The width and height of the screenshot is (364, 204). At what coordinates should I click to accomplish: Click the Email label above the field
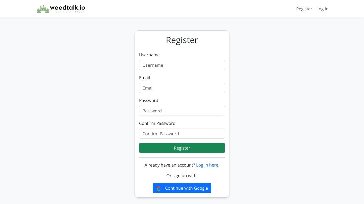click(x=144, y=78)
